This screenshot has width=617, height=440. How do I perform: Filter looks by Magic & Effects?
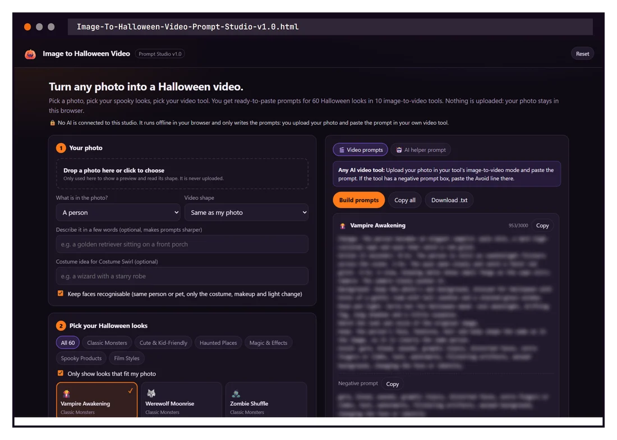pos(268,343)
